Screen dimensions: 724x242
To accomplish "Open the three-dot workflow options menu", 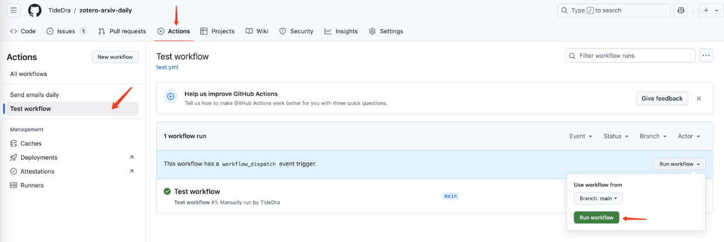I will (x=706, y=56).
